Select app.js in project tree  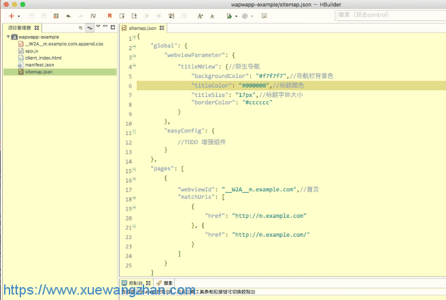click(31, 51)
